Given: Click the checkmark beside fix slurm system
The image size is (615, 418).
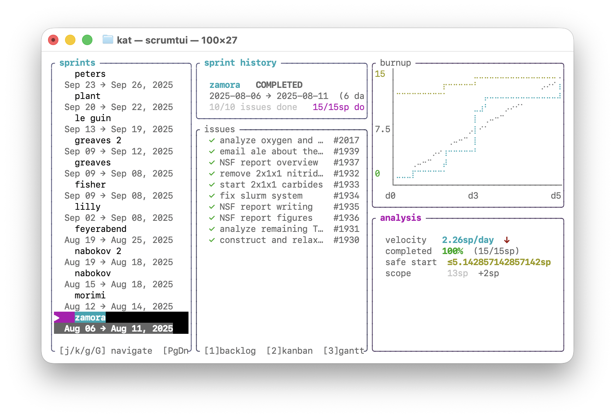Looking at the screenshot, I should 212,196.
